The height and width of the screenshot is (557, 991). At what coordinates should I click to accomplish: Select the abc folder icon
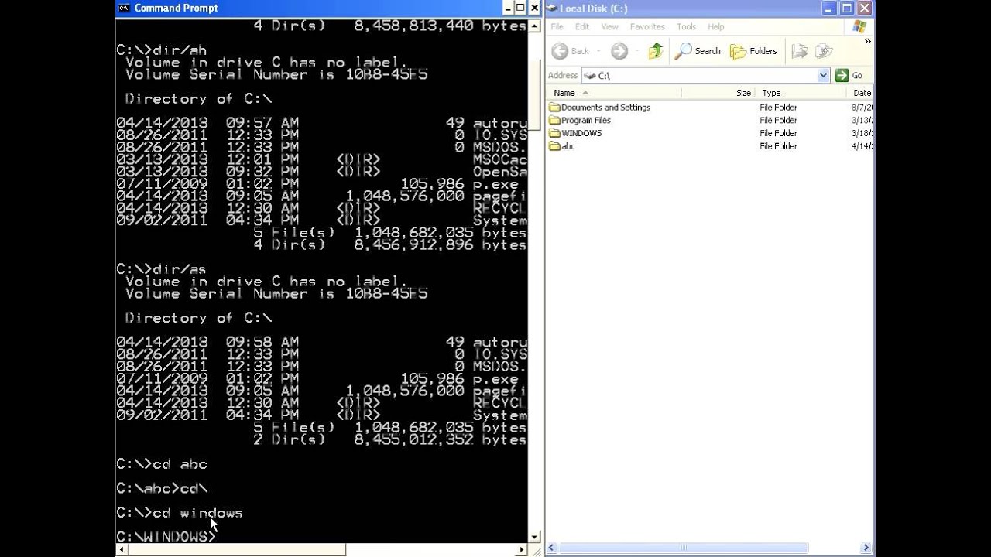554,145
